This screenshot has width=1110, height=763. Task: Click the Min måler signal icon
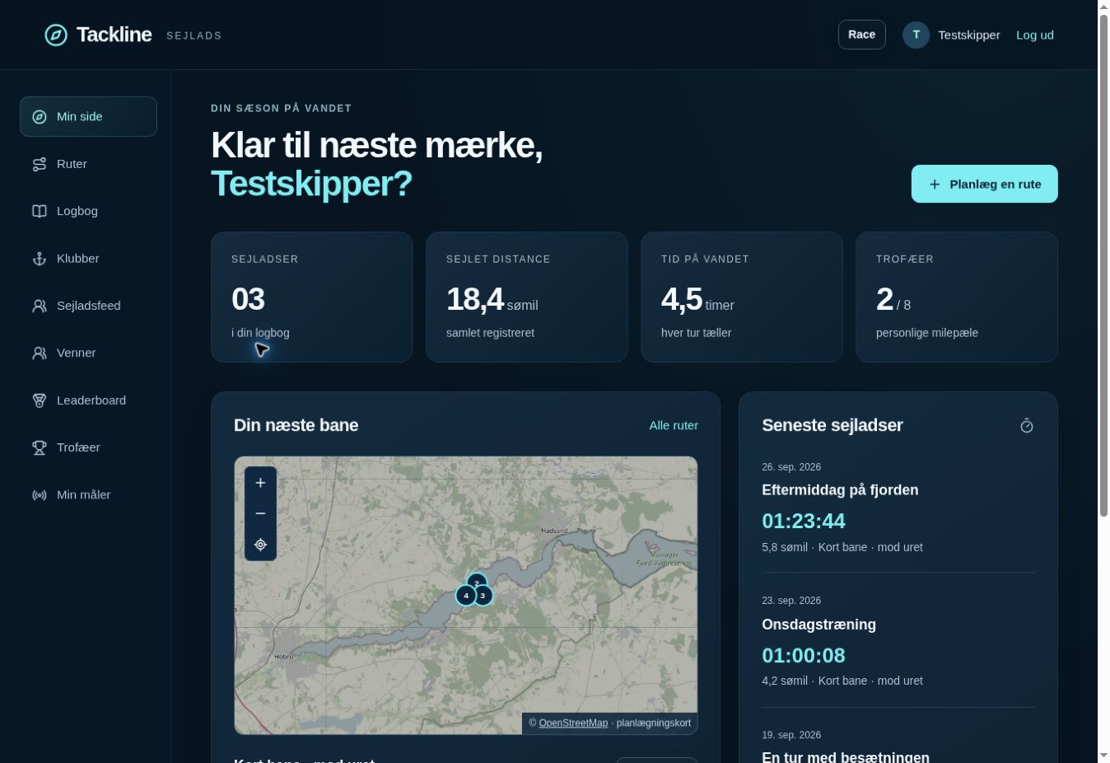(x=40, y=495)
